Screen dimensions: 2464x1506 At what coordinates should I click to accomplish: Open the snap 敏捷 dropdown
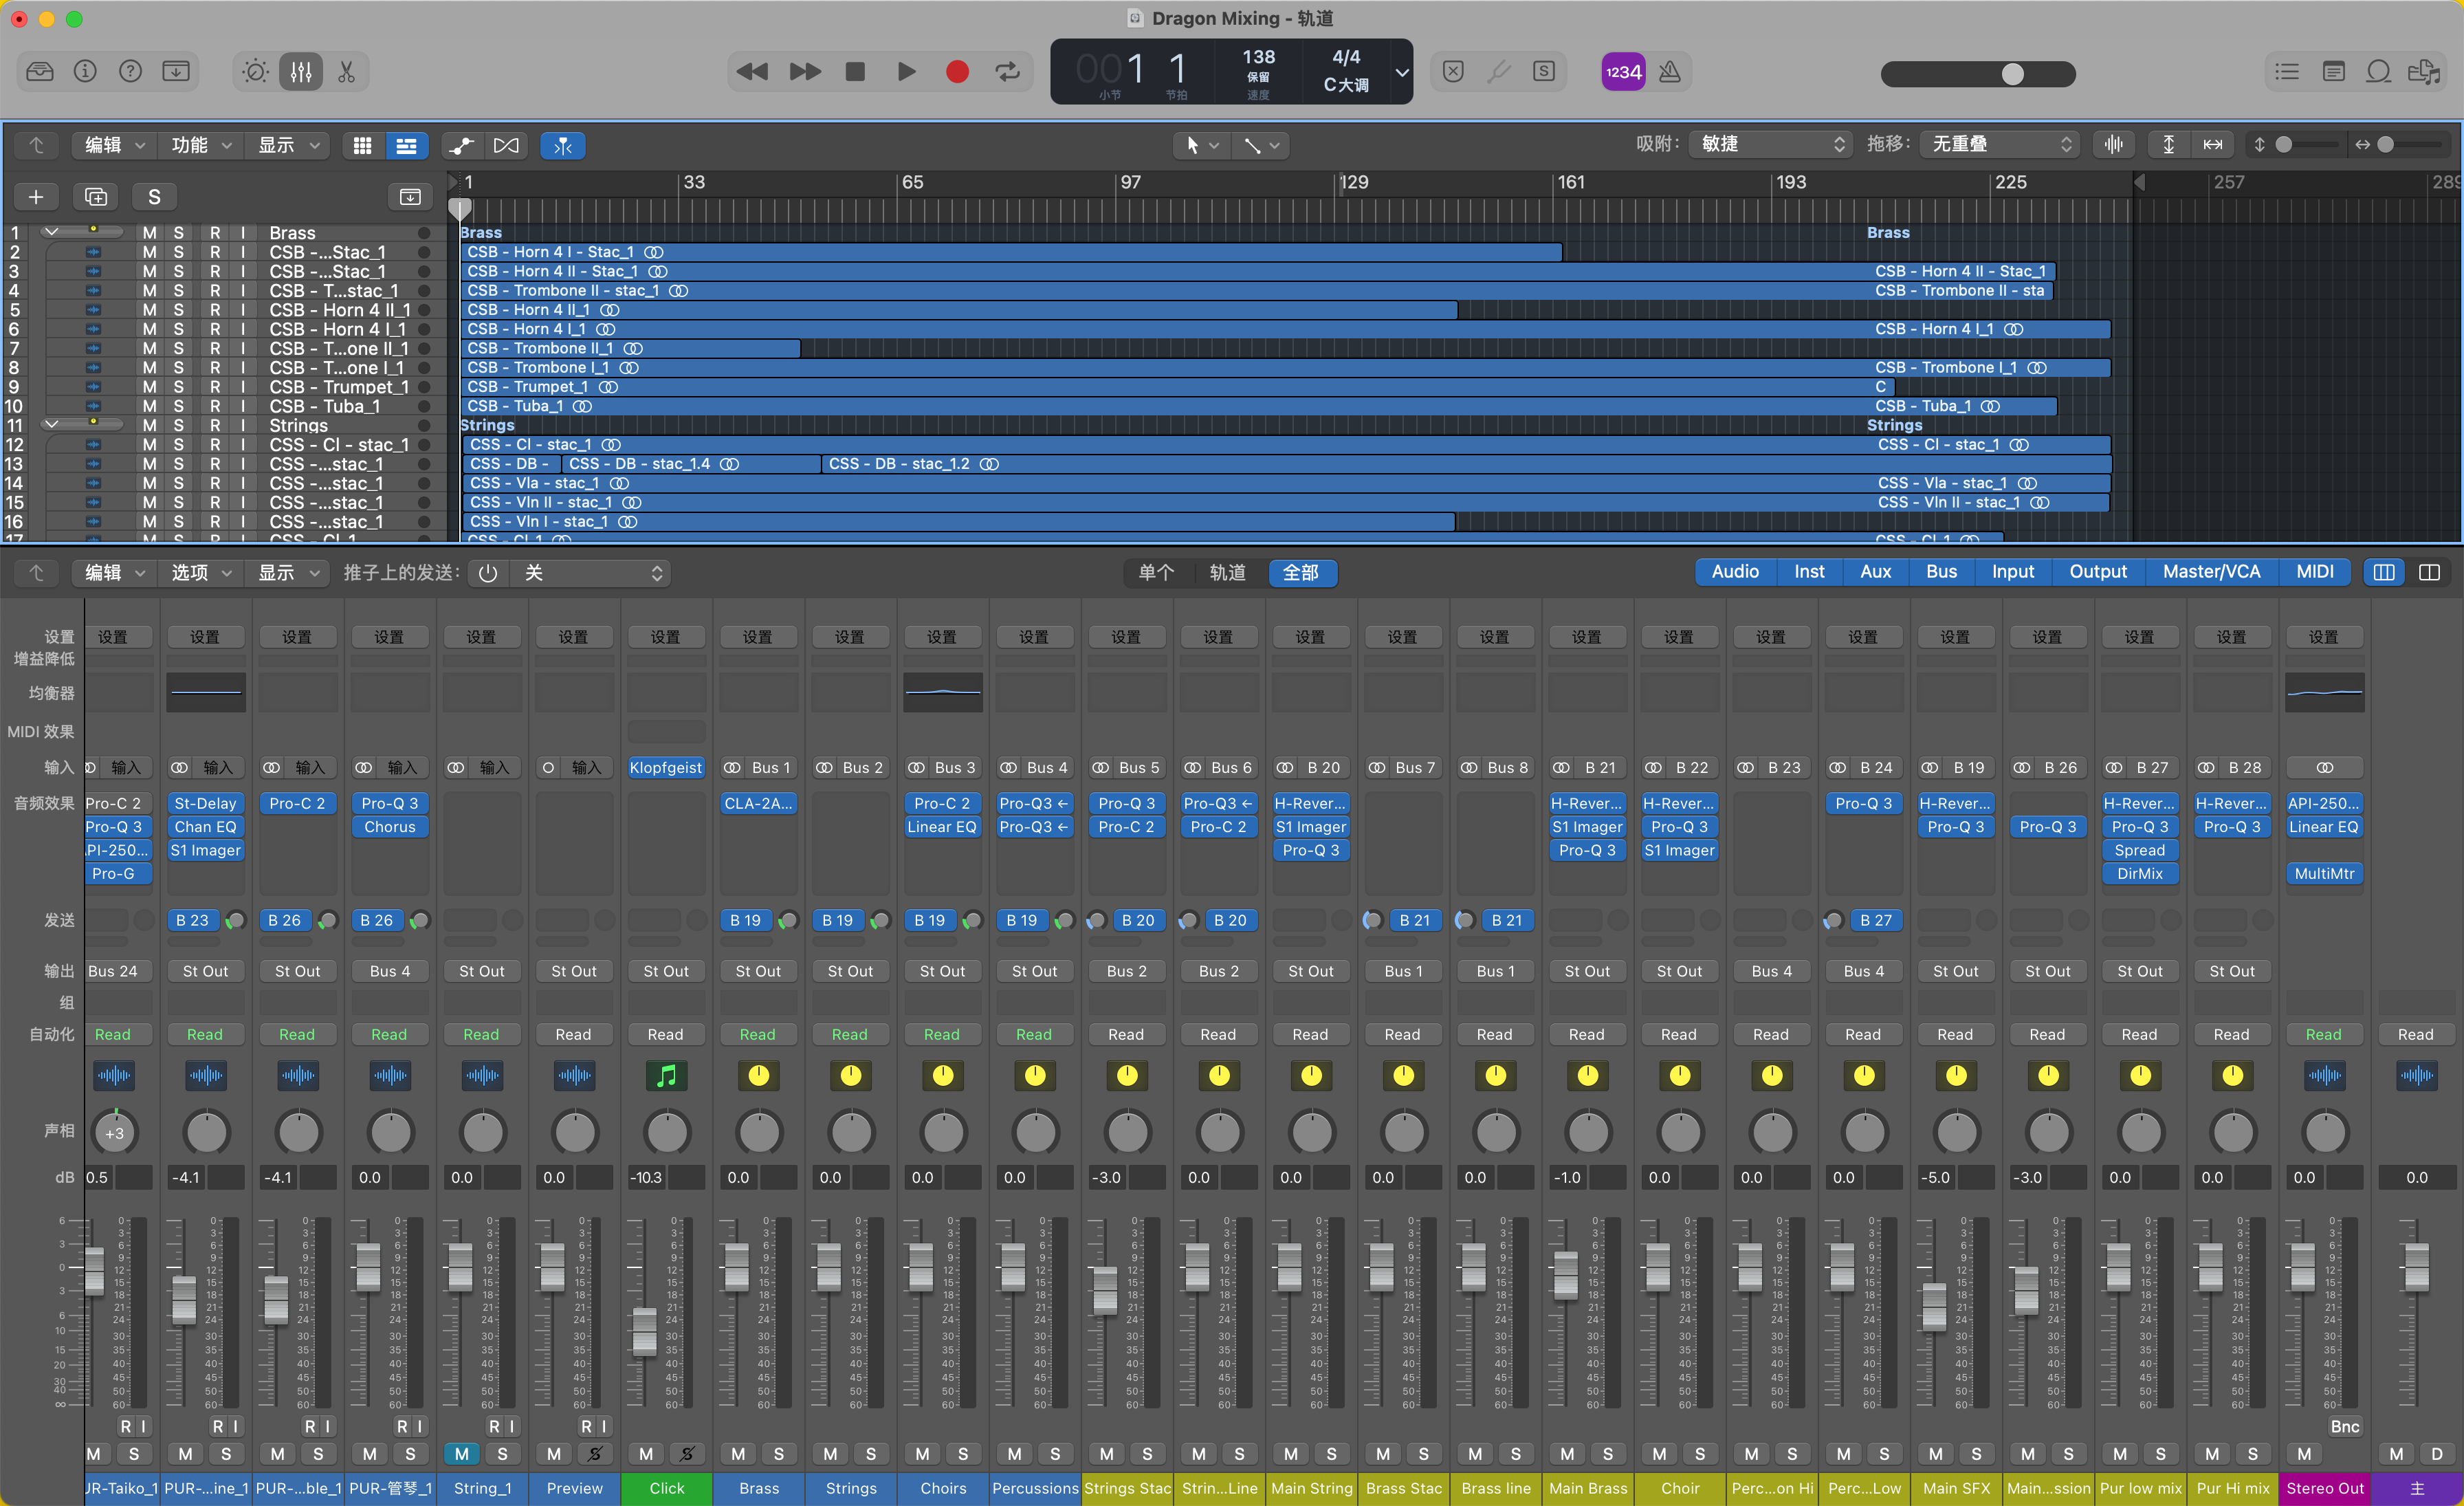(1771, 144)
